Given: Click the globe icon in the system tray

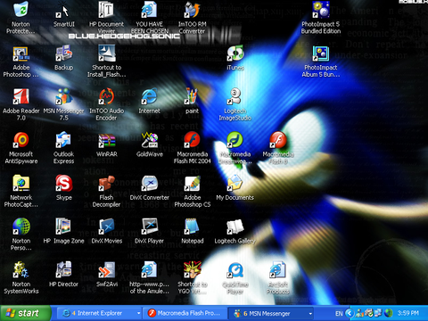Looking at the screenshot, I should 389,313.
